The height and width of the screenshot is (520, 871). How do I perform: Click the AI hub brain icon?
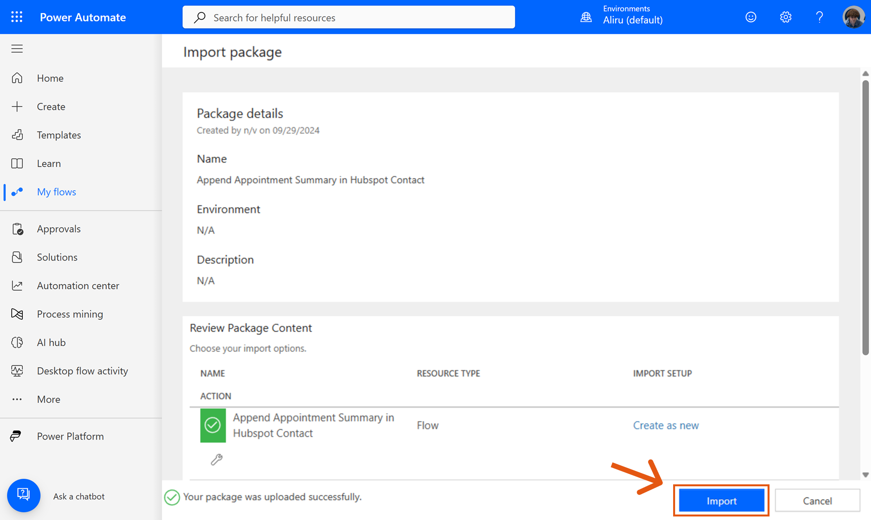(x=17, y=342)
